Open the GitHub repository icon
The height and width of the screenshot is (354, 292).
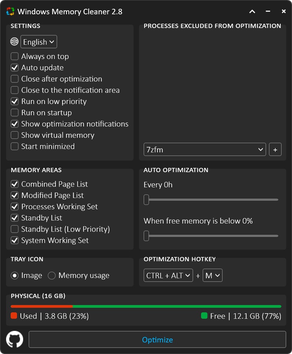tap(15, 340)
